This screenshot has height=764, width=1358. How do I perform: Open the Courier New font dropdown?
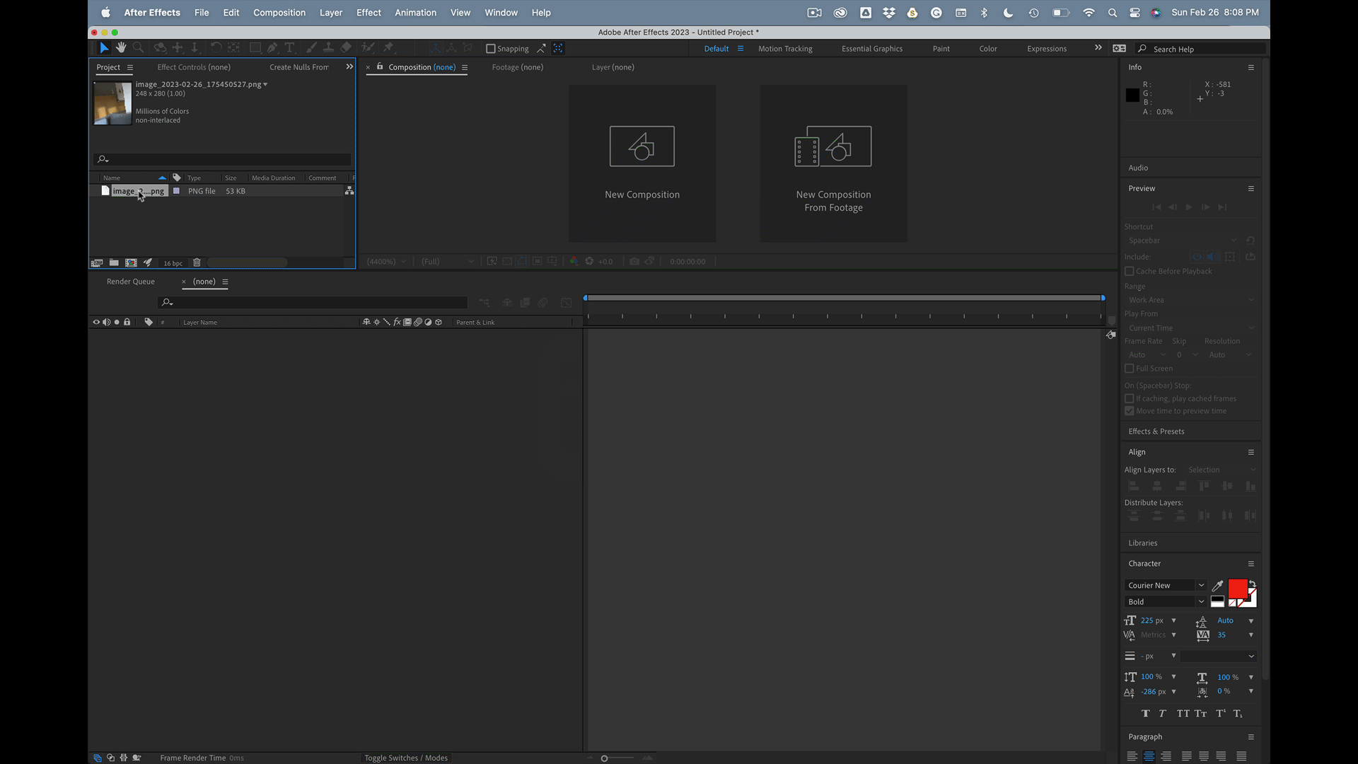(1201, 586)
